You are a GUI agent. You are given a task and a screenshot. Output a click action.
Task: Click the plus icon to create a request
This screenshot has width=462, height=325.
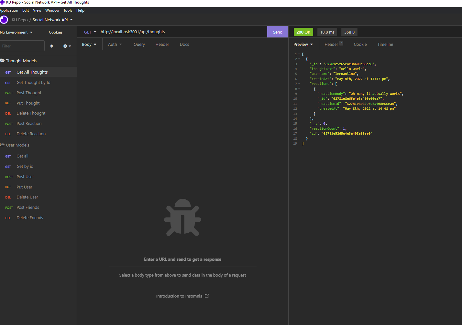[x=65, y=46]
